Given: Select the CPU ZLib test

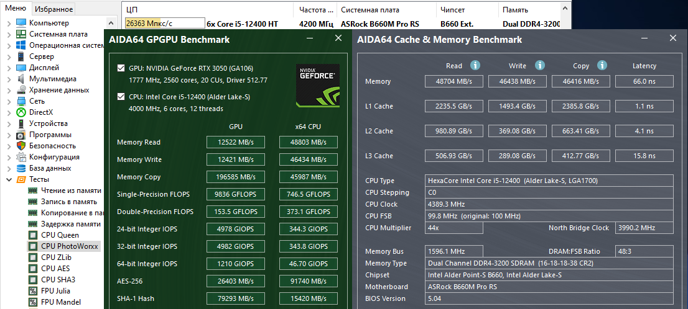Looking at the screenshot, I should pyautogui.click(x=56, y=257).
